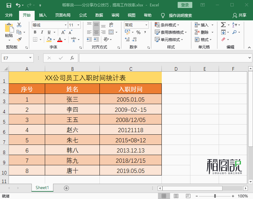Click the Clear eraser icon

(x=223, y=39)
